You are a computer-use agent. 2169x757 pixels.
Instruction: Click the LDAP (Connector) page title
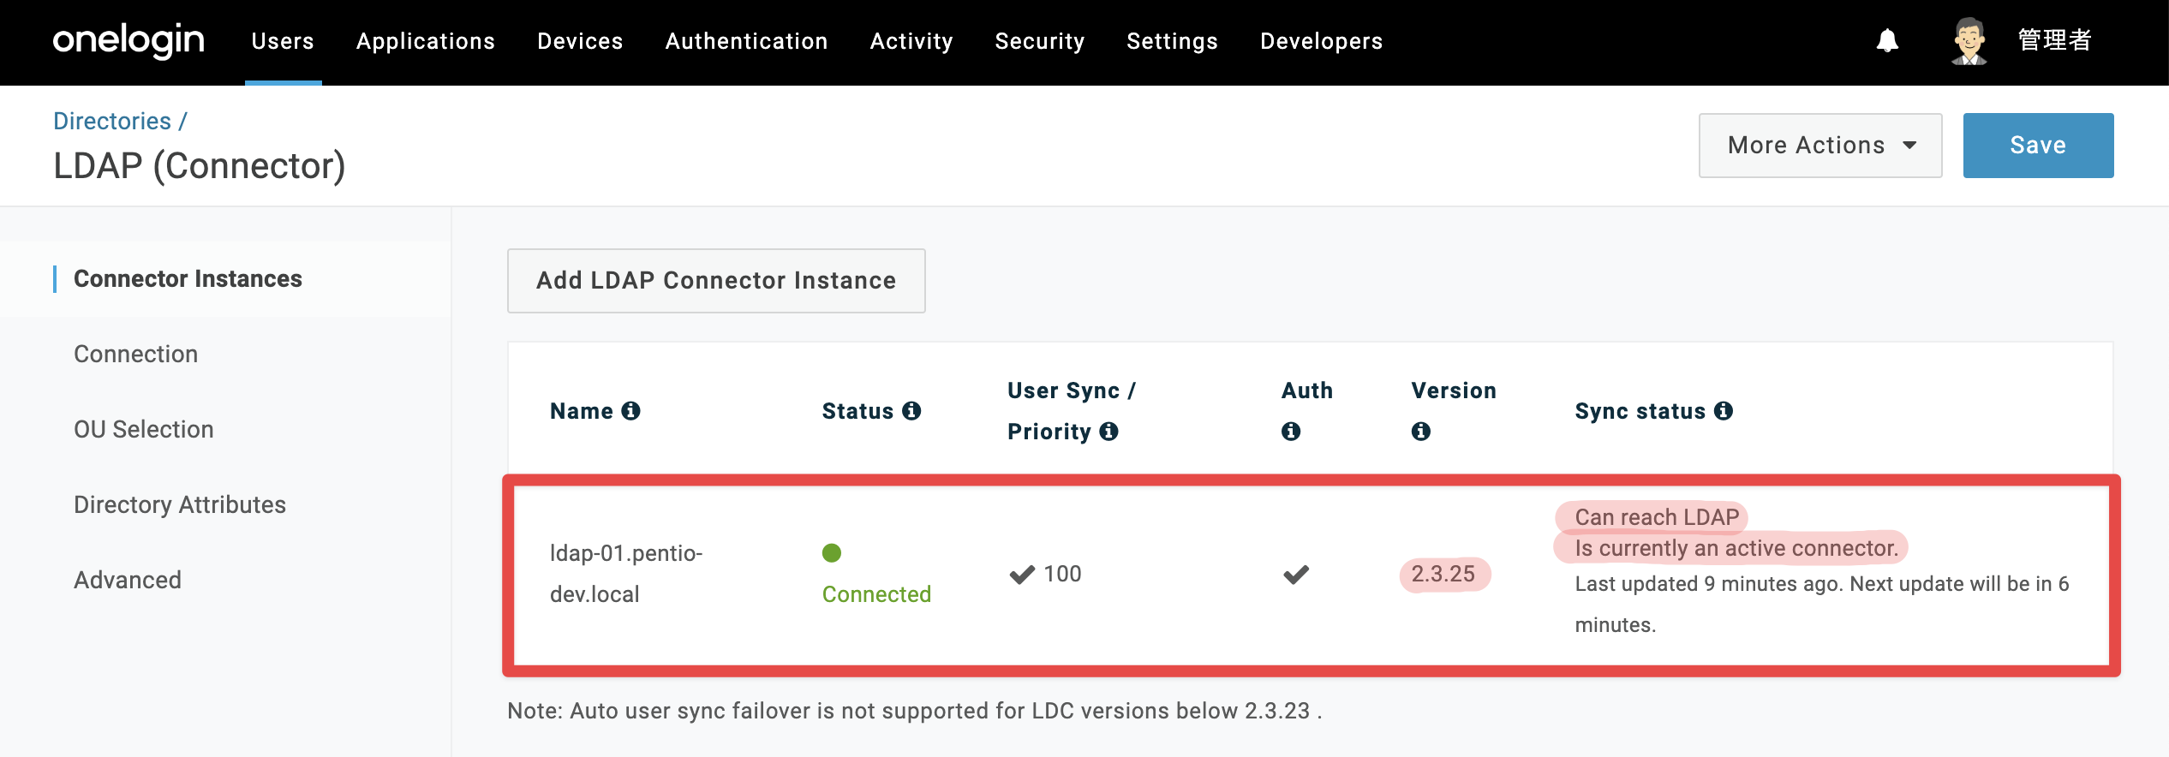[199, 166]
